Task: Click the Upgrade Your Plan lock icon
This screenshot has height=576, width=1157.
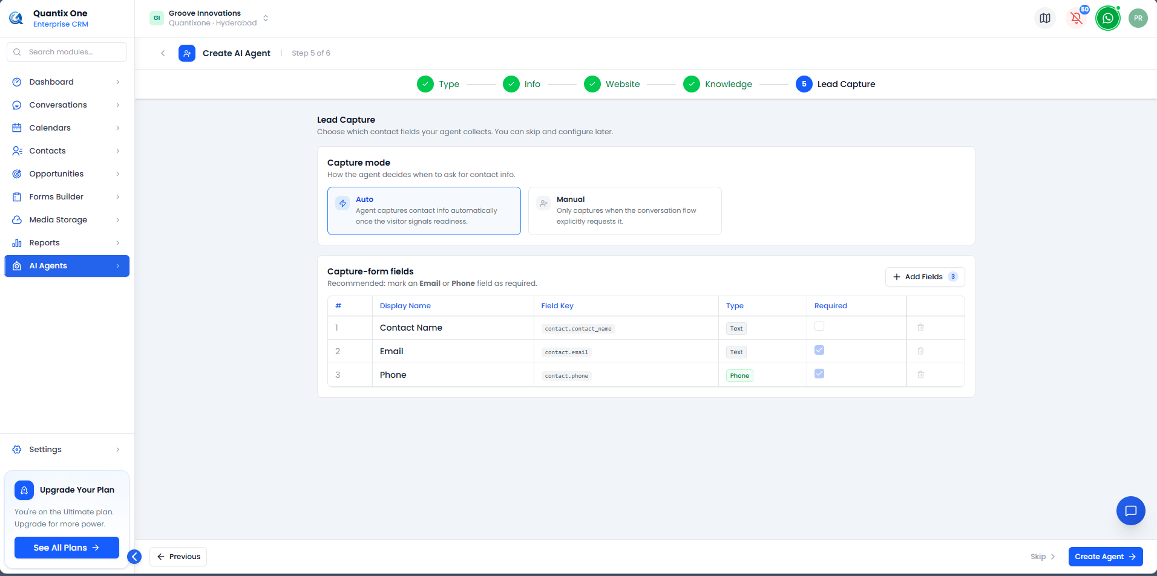Action: tap(24, 490)
